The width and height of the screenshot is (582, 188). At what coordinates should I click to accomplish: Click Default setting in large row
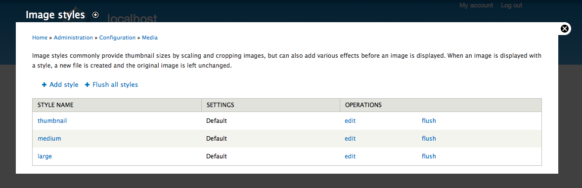click(x=217, y=156)
